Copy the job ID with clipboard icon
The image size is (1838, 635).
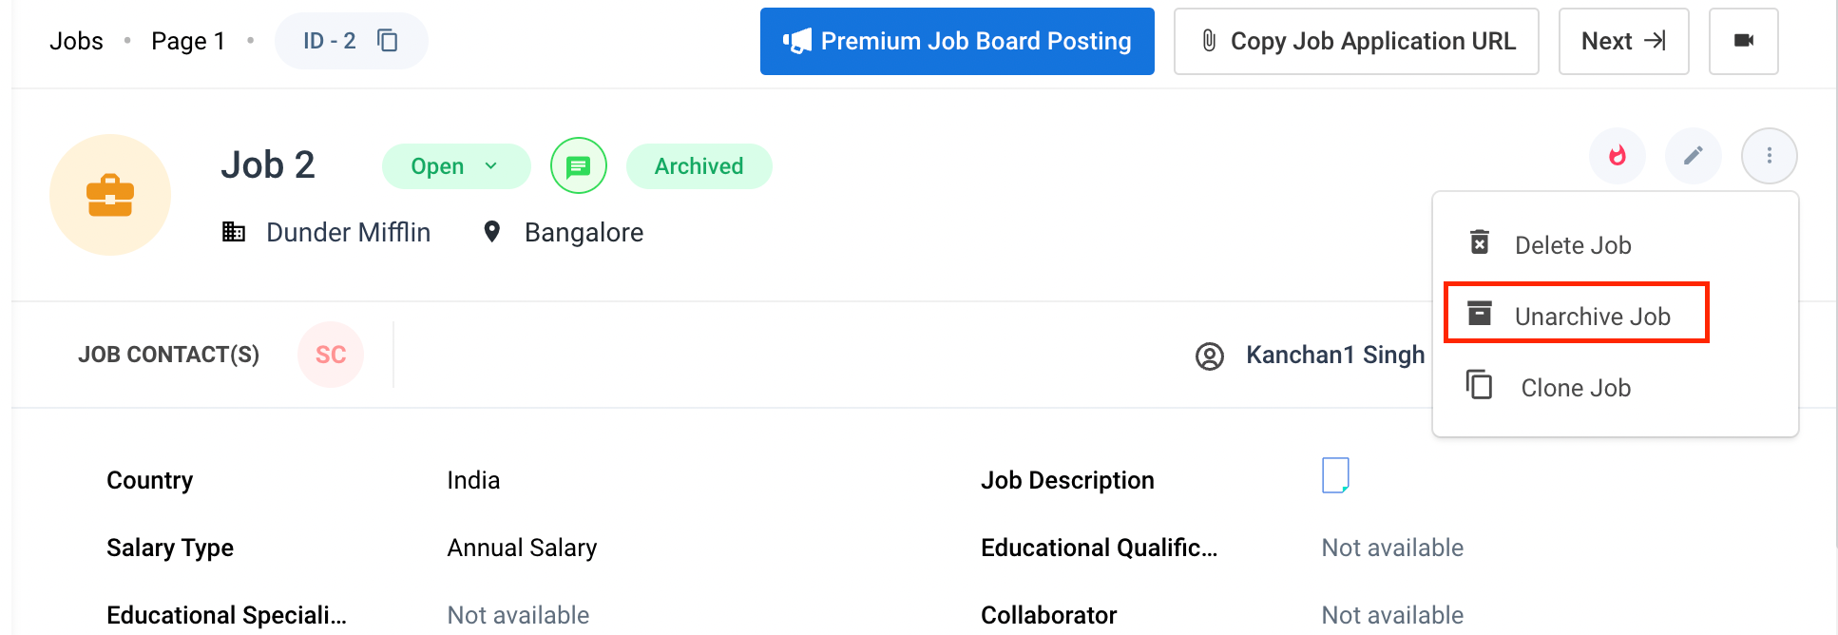click(388, 41)
